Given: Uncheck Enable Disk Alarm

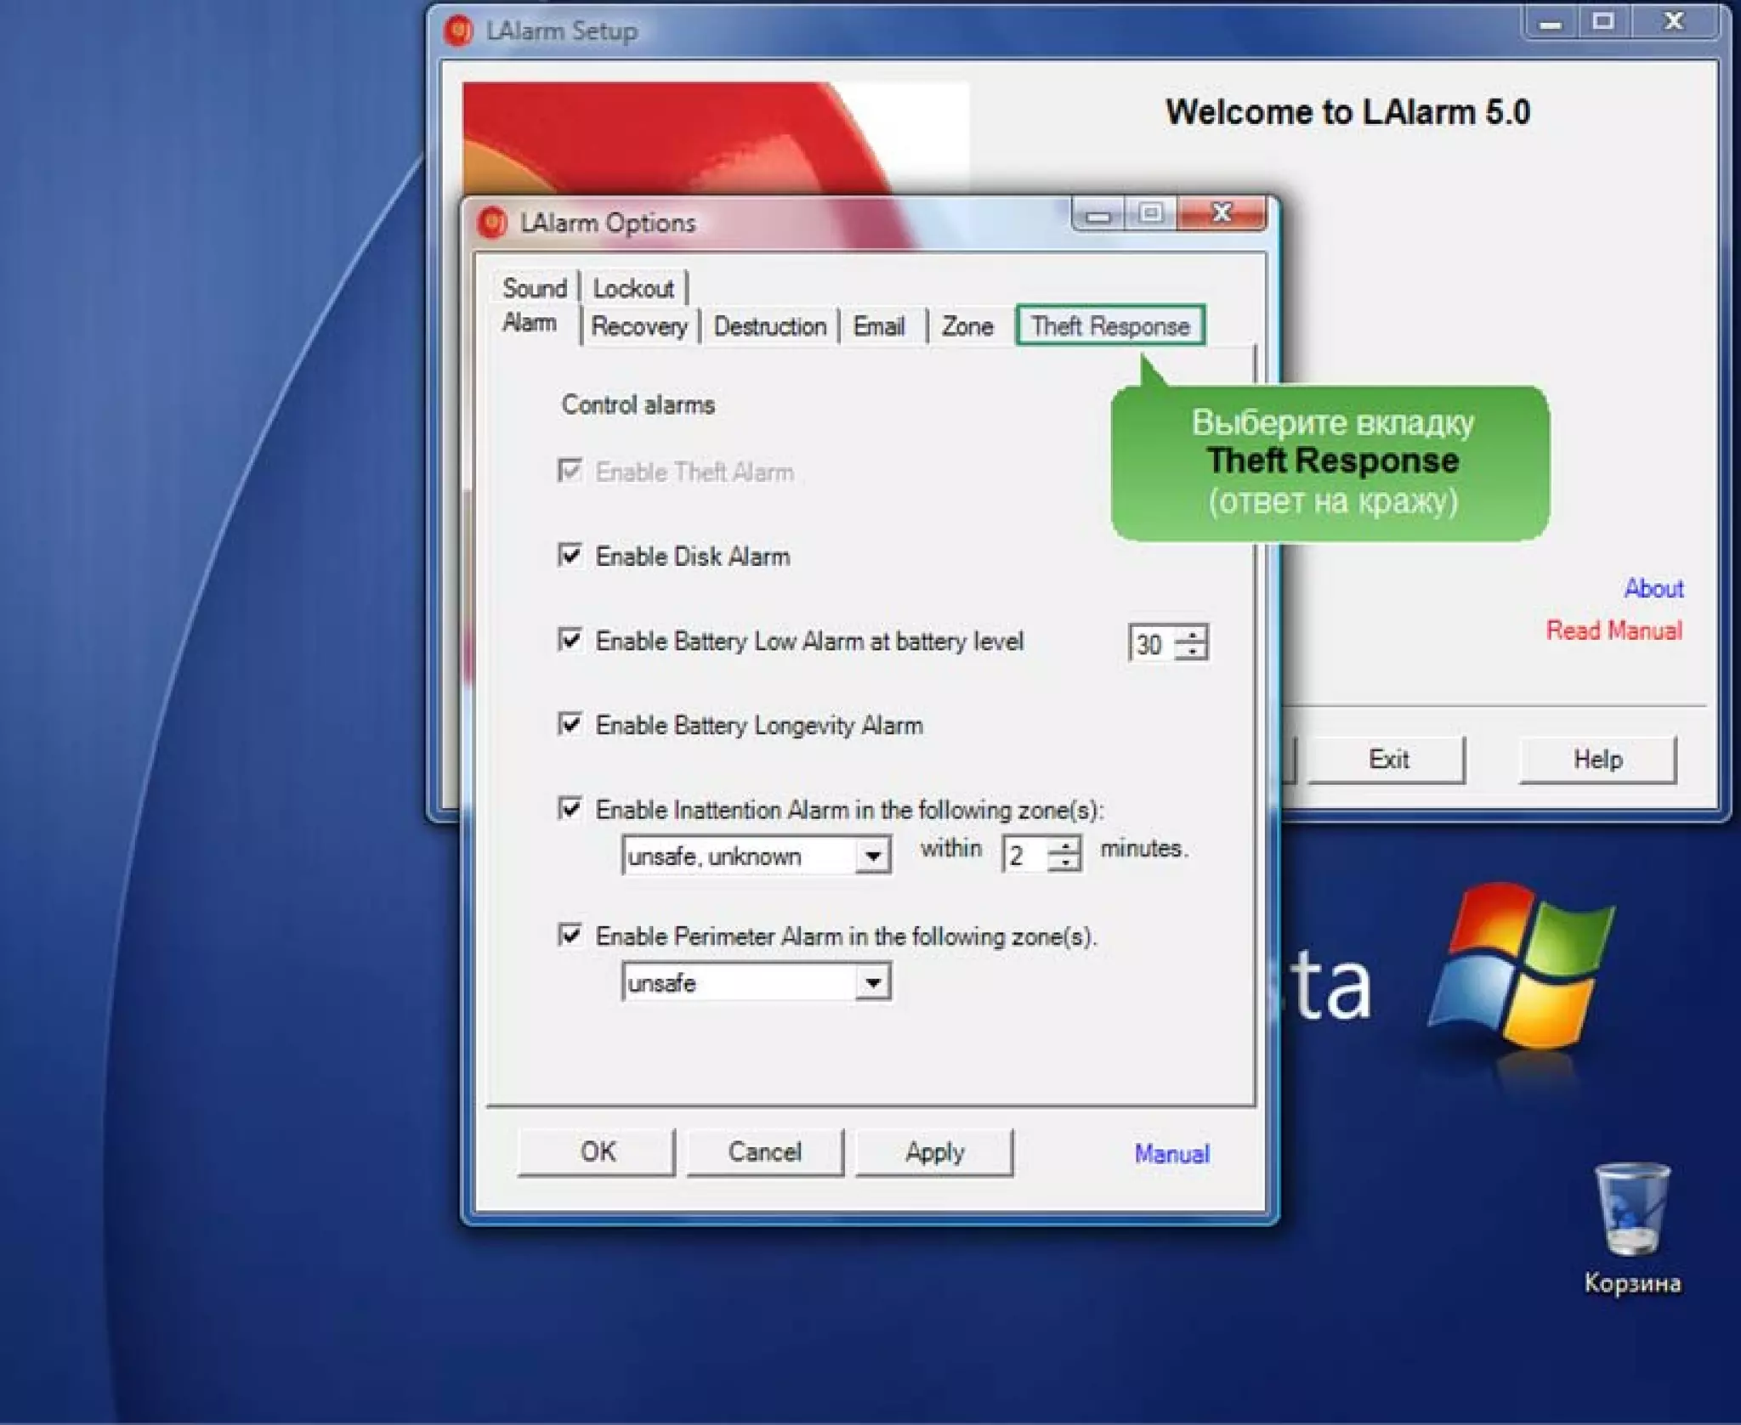Looking at the screenshot, I should (570, 556).
